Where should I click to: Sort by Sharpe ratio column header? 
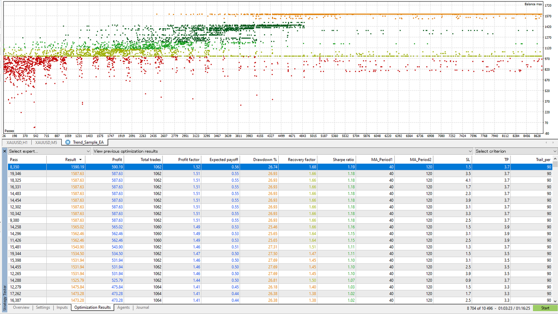click(343, 159)
